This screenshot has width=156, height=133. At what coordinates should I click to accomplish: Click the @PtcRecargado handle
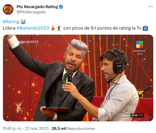click(x=31, y=12)
